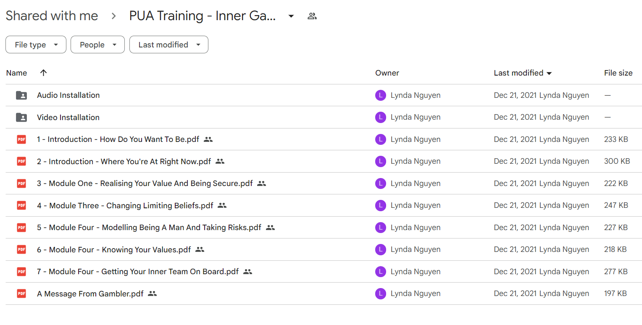Open the File type filter dropdown
This screenshot has width=642, height=325.
tap(36, 45)
